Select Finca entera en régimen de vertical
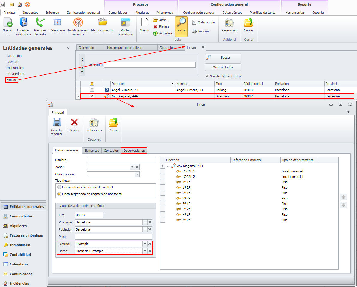Screen dimensions: 357x287 [x=59, y=187]
